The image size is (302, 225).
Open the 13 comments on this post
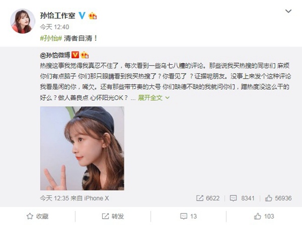pyautogui.click(x=189, y=216)
